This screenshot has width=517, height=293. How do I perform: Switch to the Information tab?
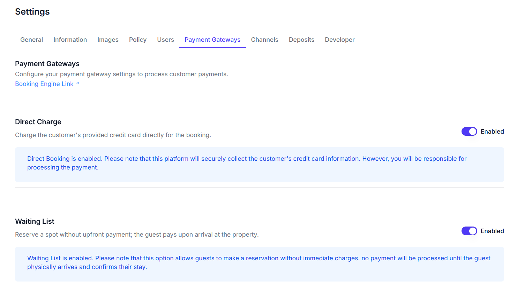tap(70, 40)
